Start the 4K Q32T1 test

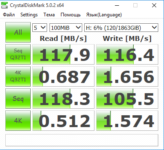click(x=18, y=76)
